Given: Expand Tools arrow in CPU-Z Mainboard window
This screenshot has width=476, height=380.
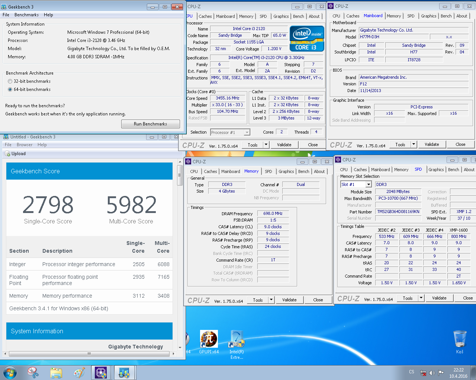Looking at the screenshot, I should 414,144.
